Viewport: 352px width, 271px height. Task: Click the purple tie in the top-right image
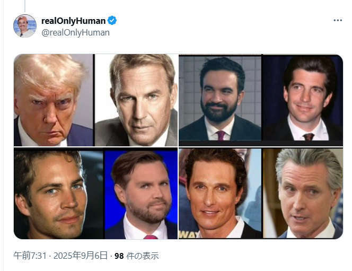pos(221,135)
